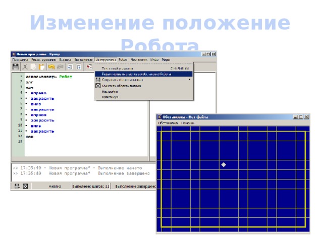Screen dimensions: 323x242
Task: Open Помощь menu in robot window
Action: pos(188,123)
